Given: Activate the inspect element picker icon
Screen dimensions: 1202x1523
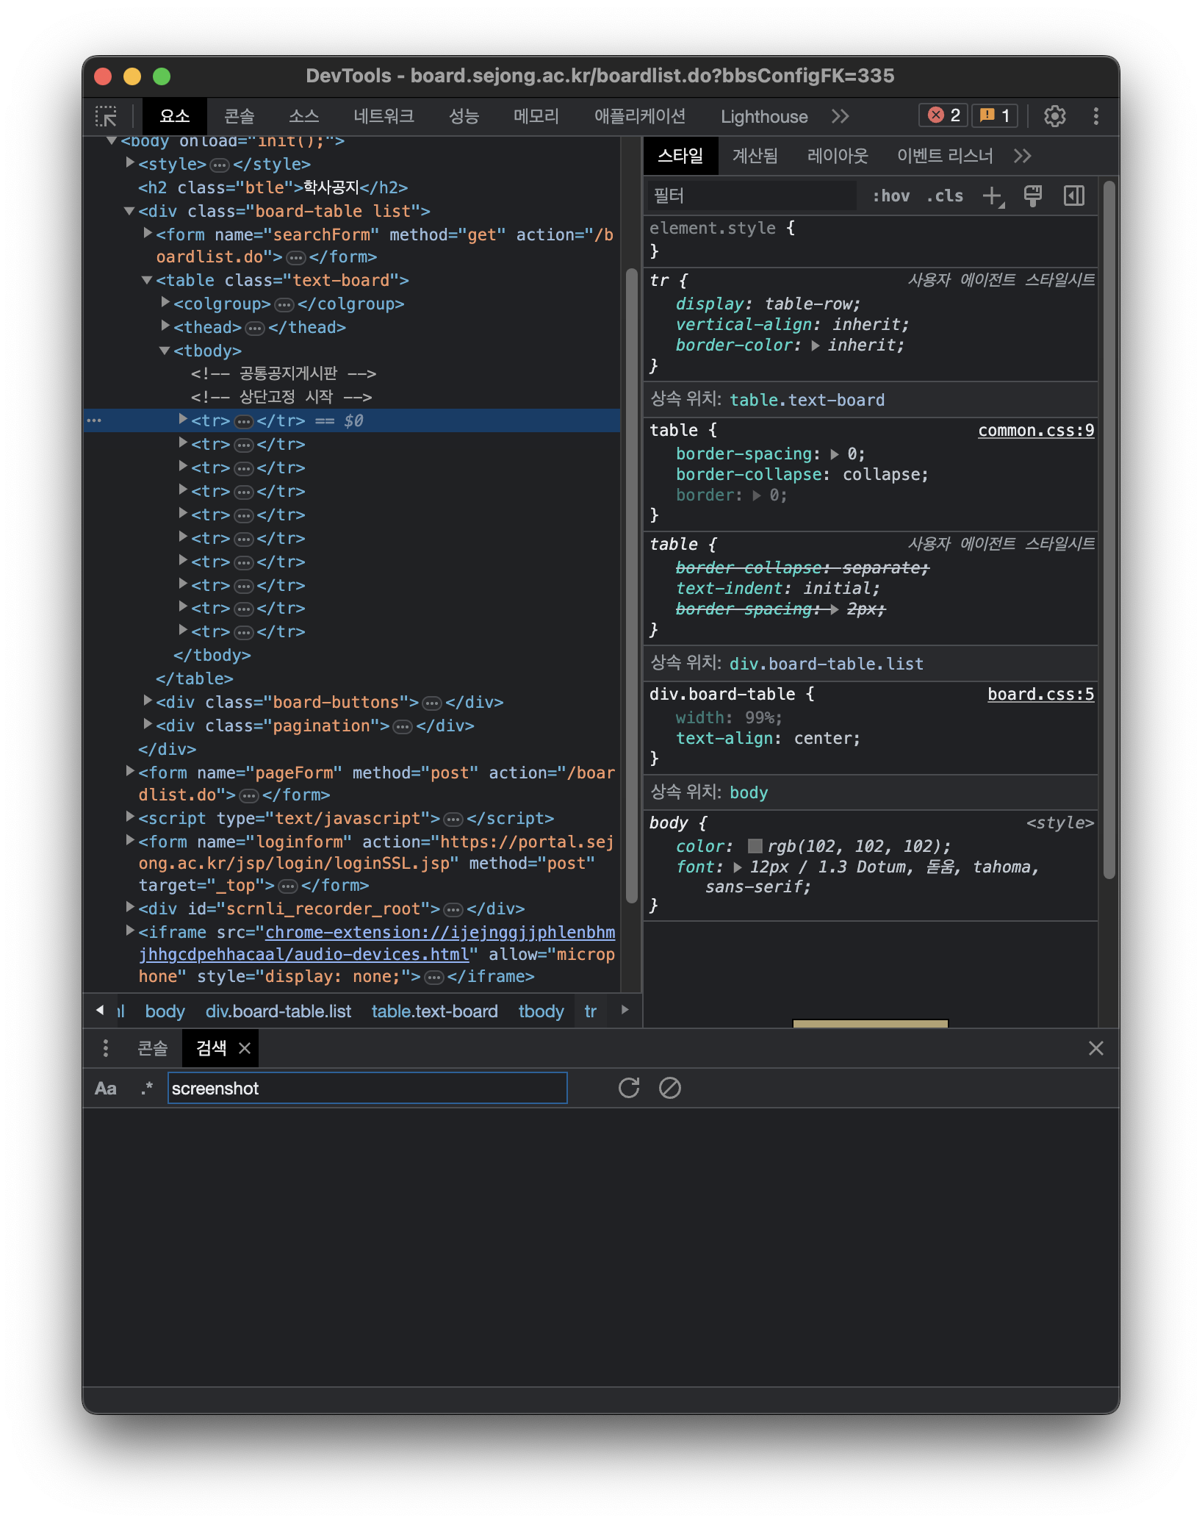Looking at the screenshot, I should (x=106, y=116).
